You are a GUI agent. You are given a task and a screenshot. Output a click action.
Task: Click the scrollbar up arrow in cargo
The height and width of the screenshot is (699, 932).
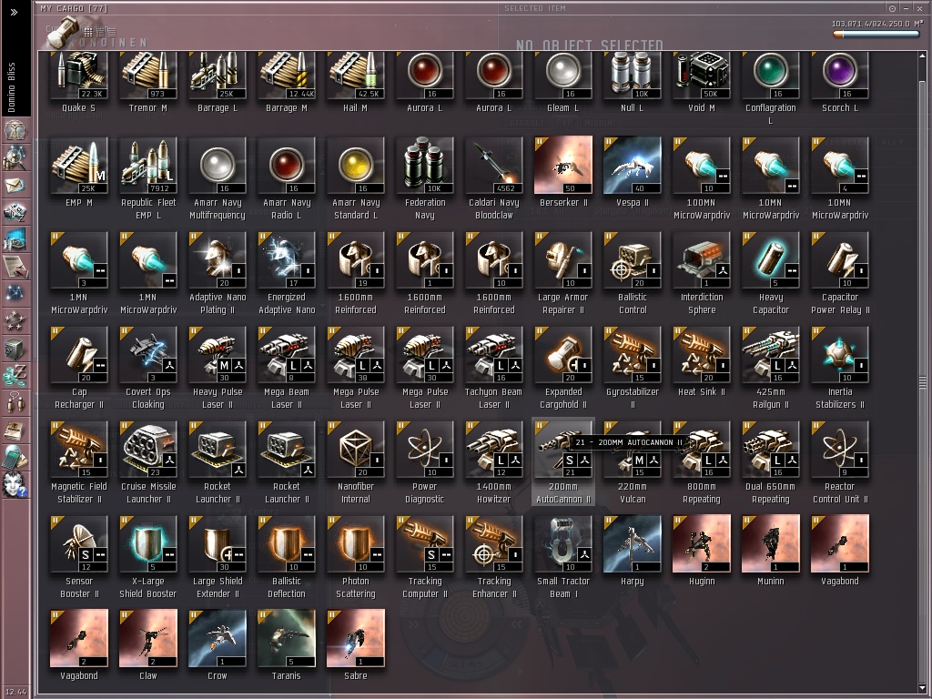[923, 56]
